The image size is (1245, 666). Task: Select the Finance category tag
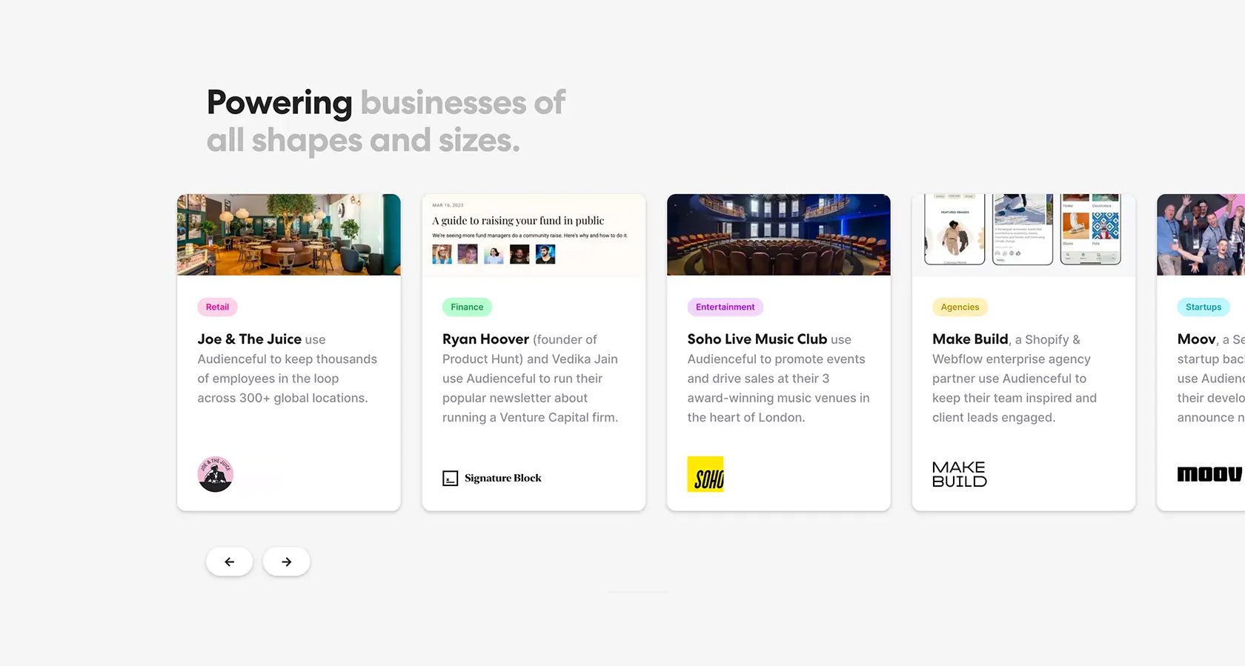[x=467, y=307]
